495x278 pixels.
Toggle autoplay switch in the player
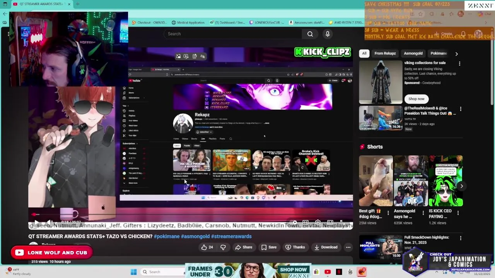click(x=294, y=222)
